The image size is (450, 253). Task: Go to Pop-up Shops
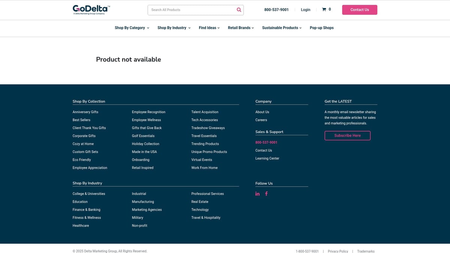point(321,28)
